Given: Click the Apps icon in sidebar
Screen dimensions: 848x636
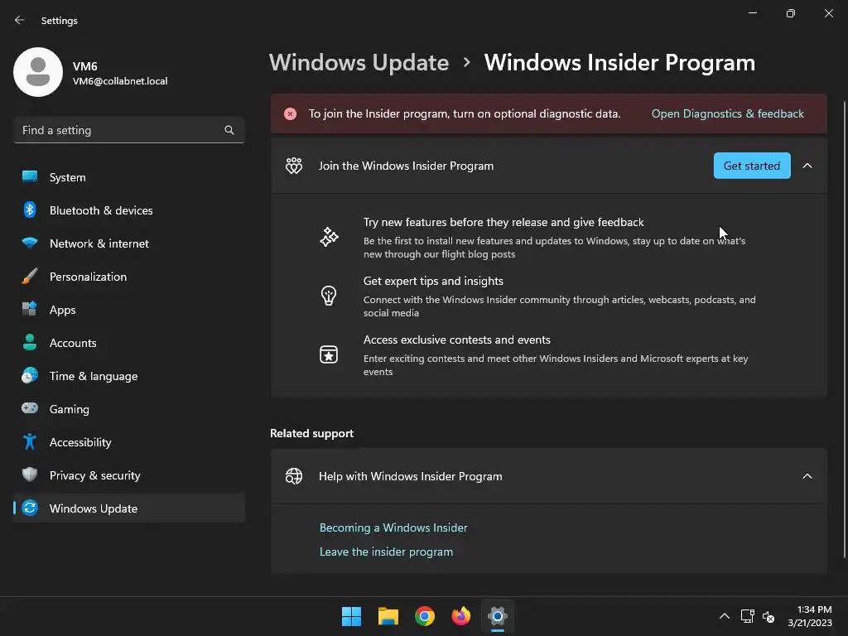Looking at the screenshot, I should pos(30,310).
